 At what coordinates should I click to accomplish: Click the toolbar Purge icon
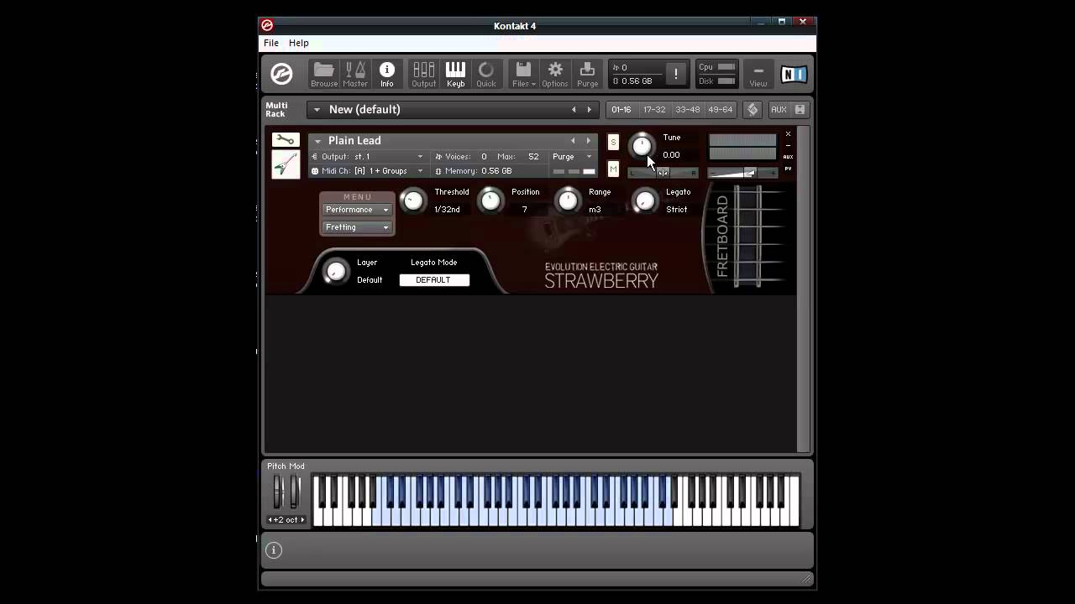(587, 75)
